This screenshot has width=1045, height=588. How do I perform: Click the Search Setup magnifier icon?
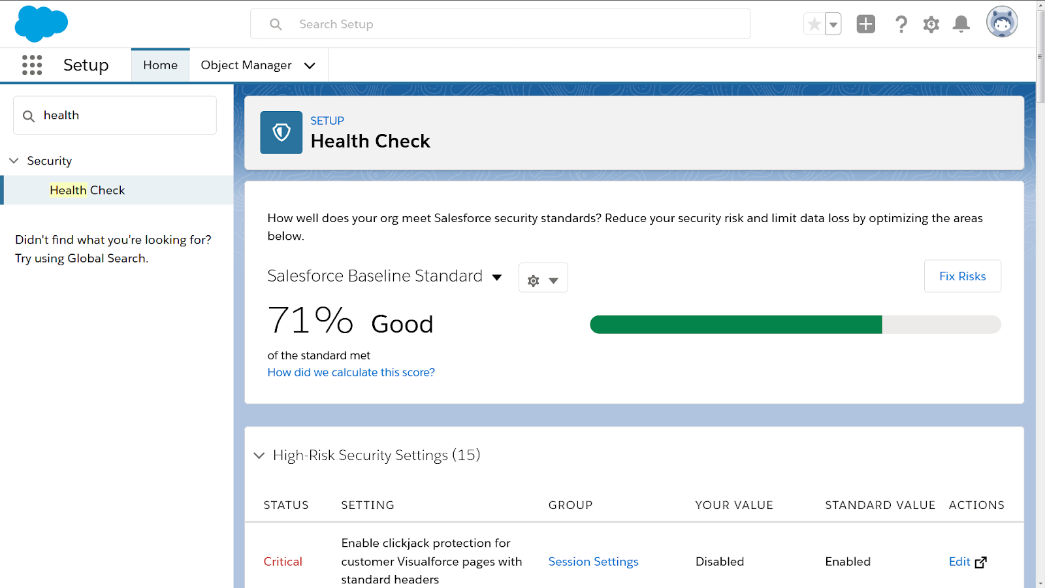pos(276,24)
